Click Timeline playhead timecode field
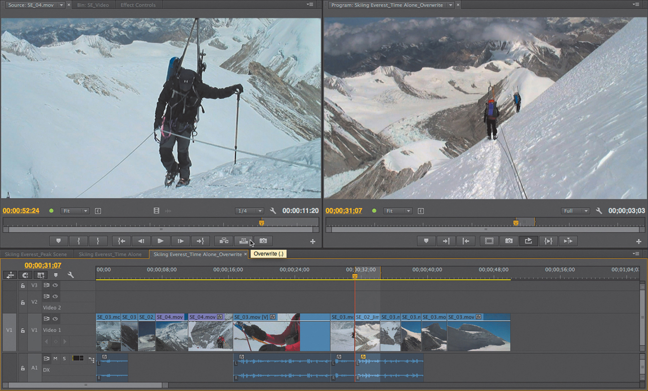The image size is (648, 391). [x=43, y=265]
